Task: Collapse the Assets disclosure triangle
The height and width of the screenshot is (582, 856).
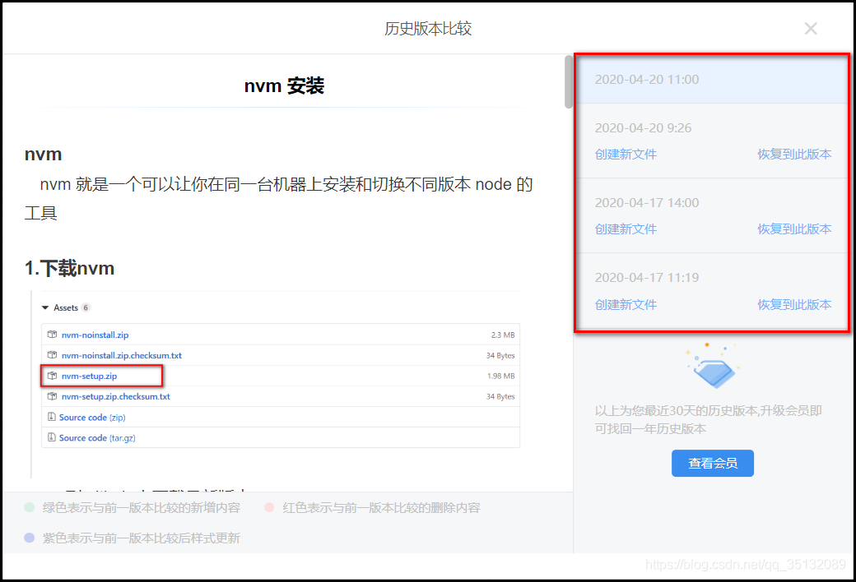Action: pos(45,307)
